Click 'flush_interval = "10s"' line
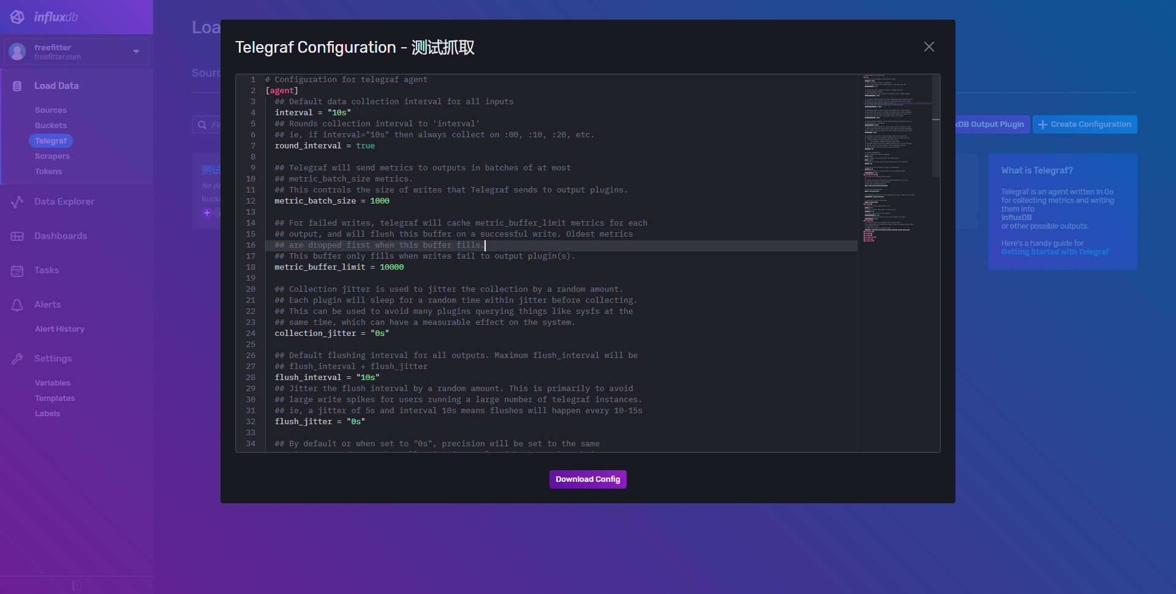 (327, 378)
